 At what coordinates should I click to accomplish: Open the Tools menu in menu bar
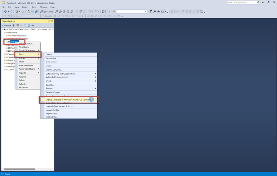34,7
